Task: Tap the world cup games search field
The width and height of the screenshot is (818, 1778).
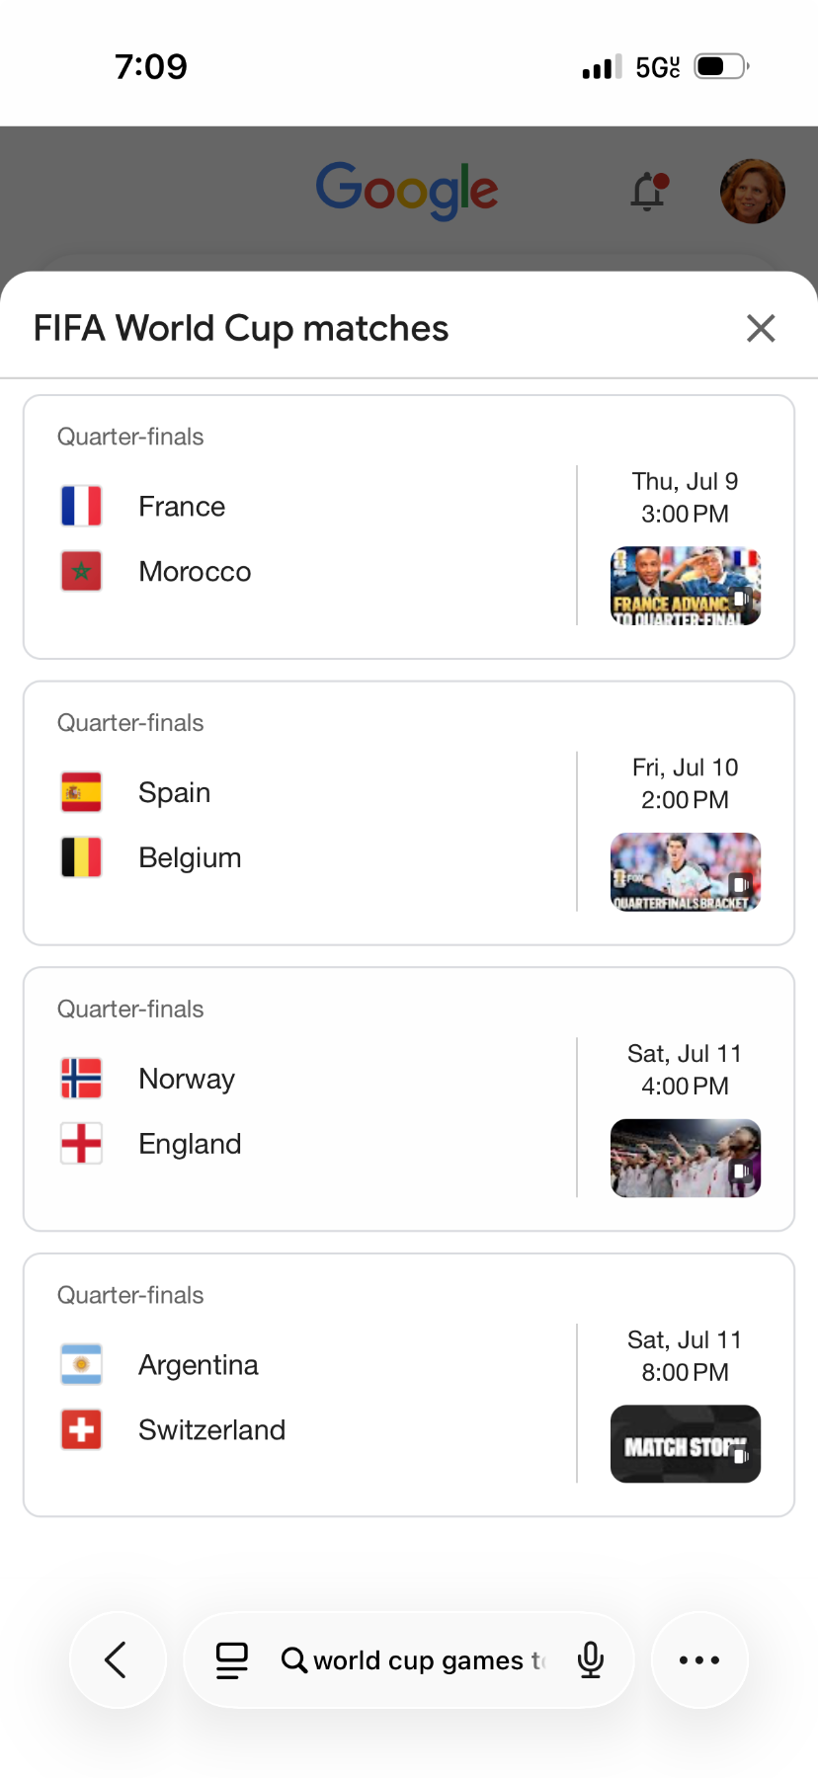Action: coord(429,1660)
